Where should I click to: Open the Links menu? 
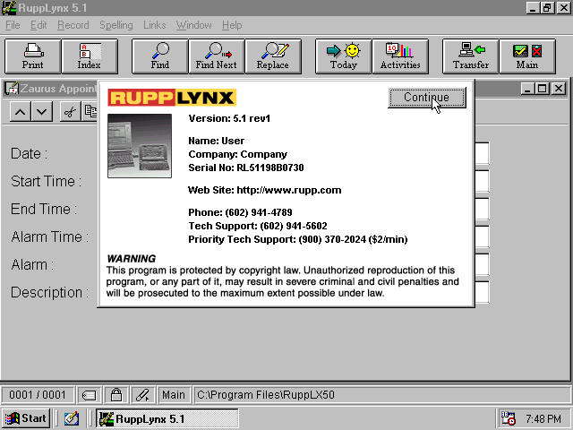tap(154, 25)
